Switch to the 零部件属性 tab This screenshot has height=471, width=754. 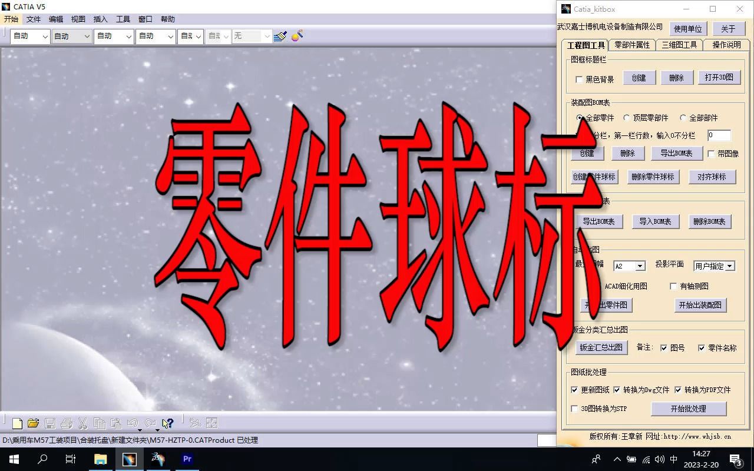coord(632,45)
